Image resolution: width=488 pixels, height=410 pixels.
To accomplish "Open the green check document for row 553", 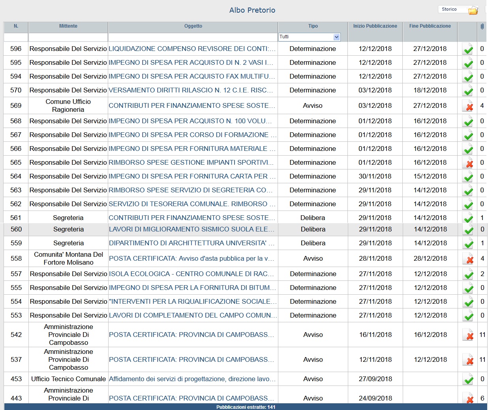I will pos(468,315).
